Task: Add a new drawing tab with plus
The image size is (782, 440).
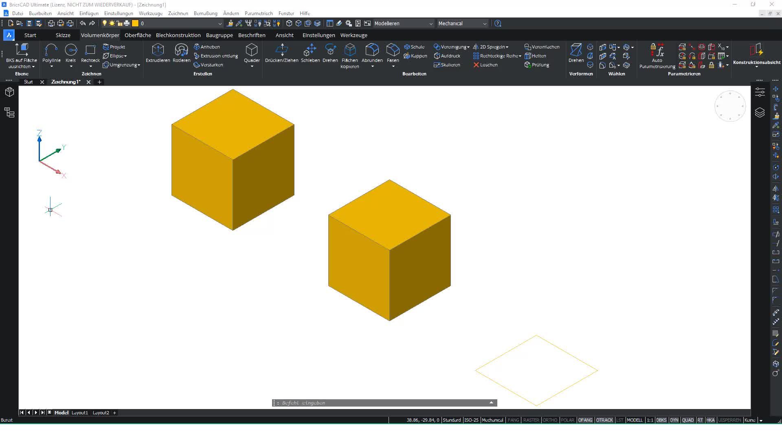Action: [99, 82]
